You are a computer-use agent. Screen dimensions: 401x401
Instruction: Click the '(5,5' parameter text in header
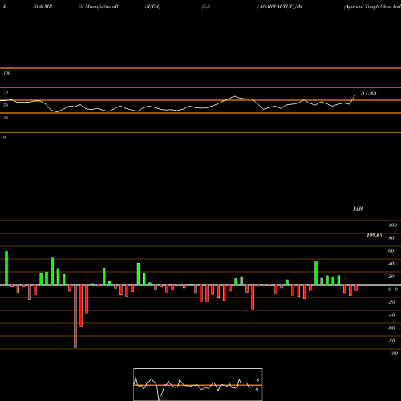click(x=206, y=6)
